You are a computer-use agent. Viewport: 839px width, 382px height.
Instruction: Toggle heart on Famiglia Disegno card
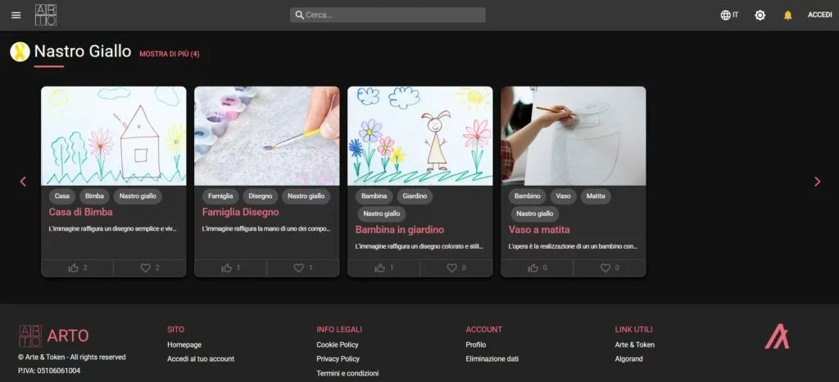pyautogui.click(x=303, y=267)
